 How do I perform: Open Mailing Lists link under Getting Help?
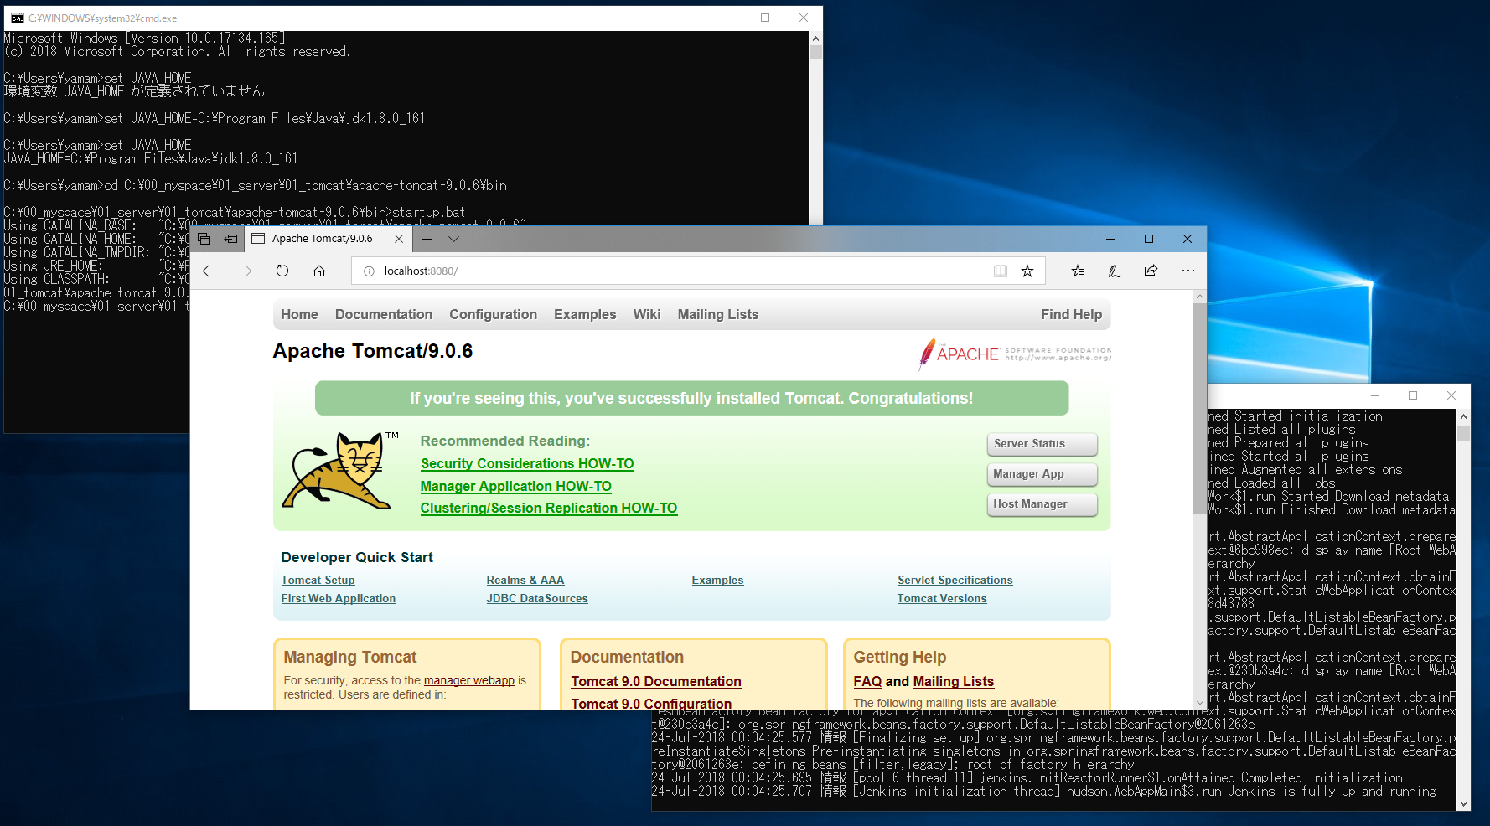pyautogui.click(x=954, y=681)
